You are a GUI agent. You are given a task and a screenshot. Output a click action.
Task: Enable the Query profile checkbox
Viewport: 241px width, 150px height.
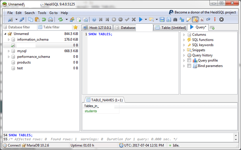coord(189,60)
